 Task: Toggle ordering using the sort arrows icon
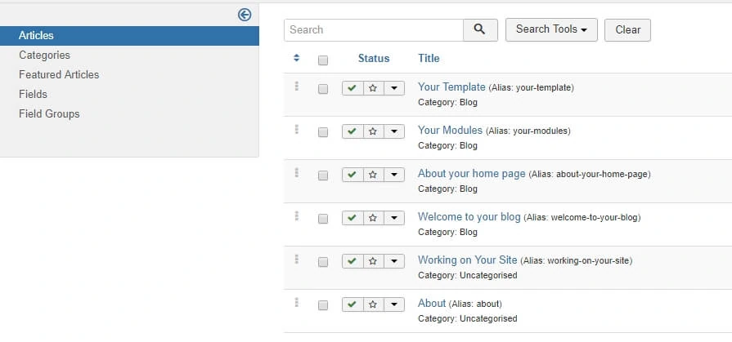click(x=296, y=58)
